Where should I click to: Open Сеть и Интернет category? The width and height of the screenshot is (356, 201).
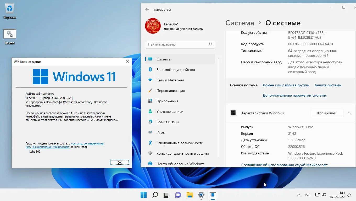click(180, 80)
